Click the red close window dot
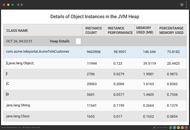 coord(4,5)
